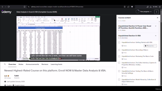This screenshot has width=162, height=91.
Task: Click the bookmark icon beside address bar
Action: [x=25, y=7]
